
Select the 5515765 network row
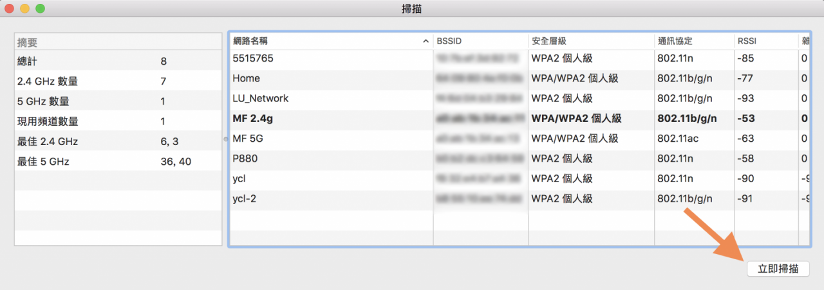tap(520, 58)
